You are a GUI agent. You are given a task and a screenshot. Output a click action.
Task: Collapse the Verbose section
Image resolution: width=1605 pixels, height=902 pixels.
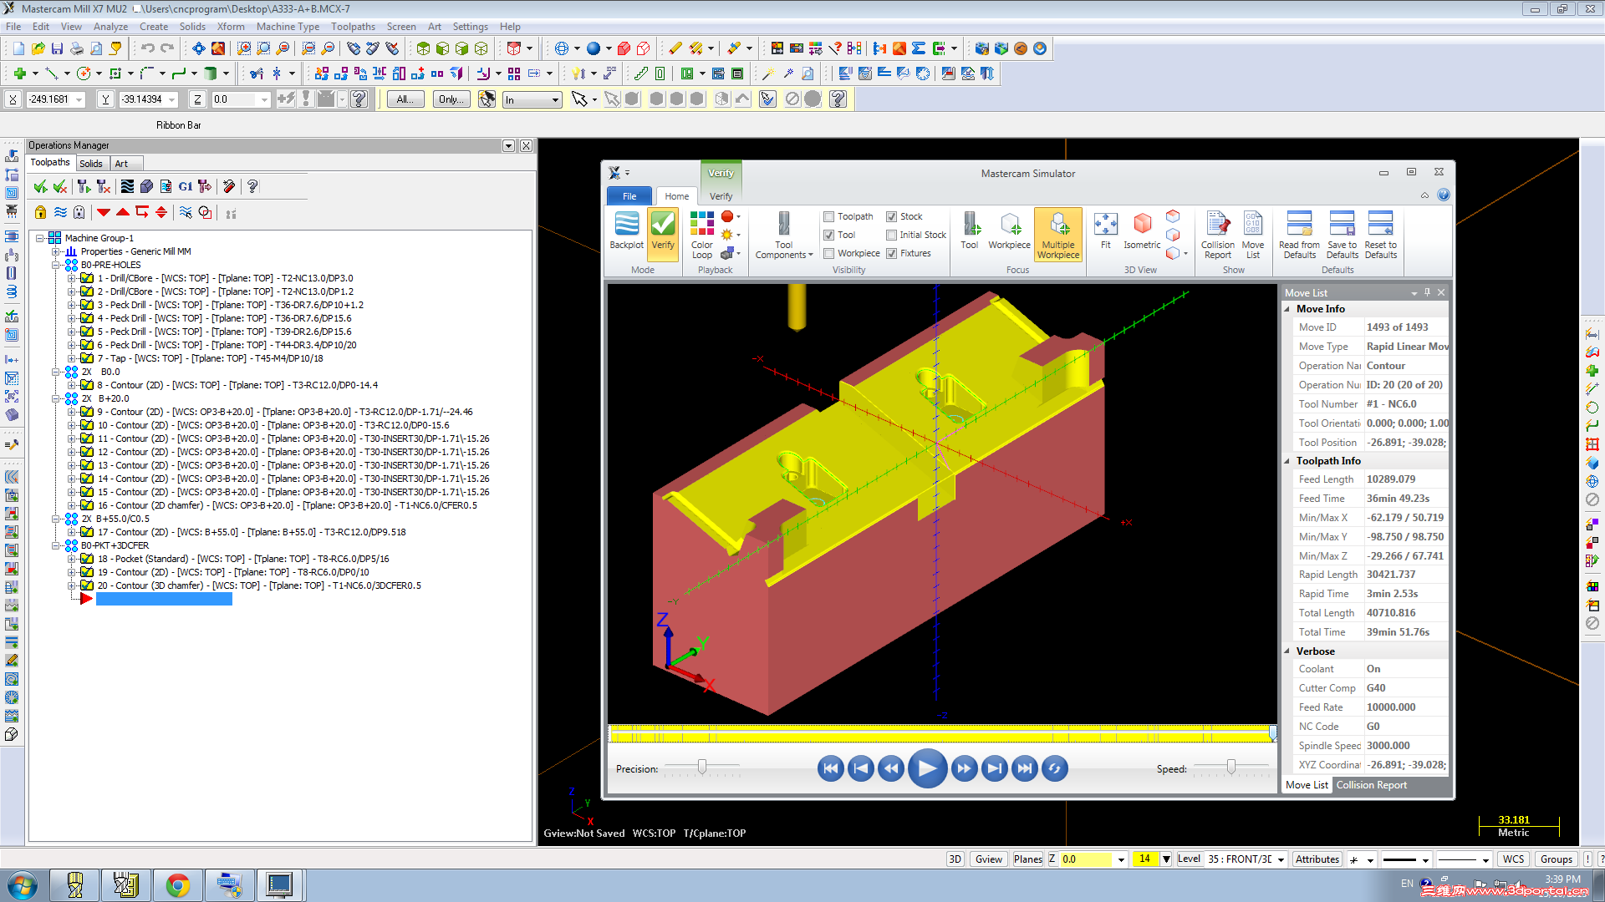coord(1287,651)
